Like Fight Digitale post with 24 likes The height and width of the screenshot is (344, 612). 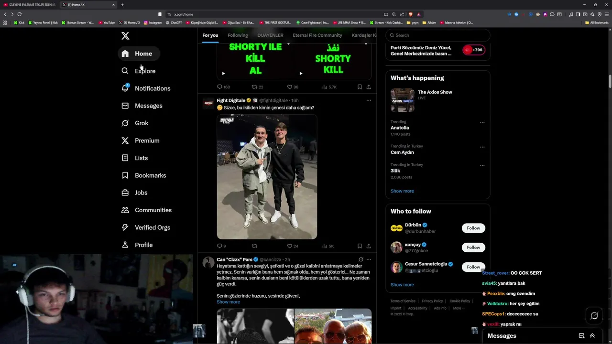pos(292,246)
